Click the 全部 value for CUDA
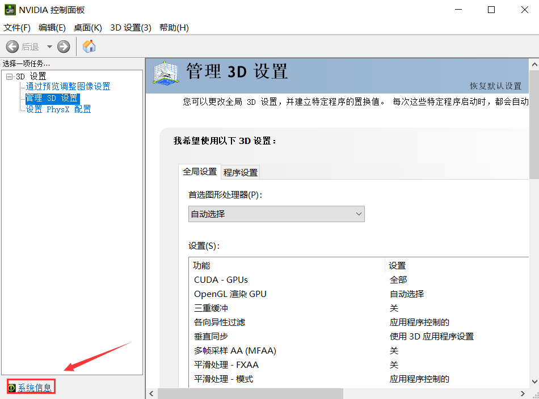The height and width of the screenshot is (399, 539). click(x=398, y=280)
